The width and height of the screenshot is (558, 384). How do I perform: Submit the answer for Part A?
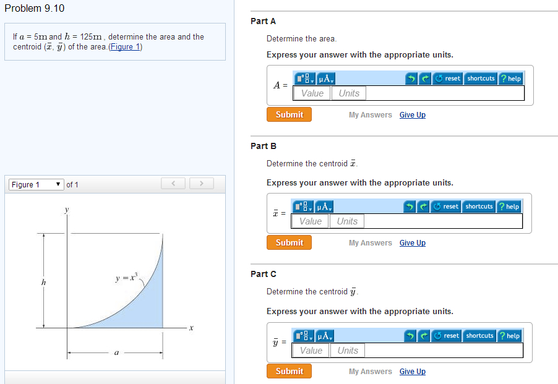[288, 114]
